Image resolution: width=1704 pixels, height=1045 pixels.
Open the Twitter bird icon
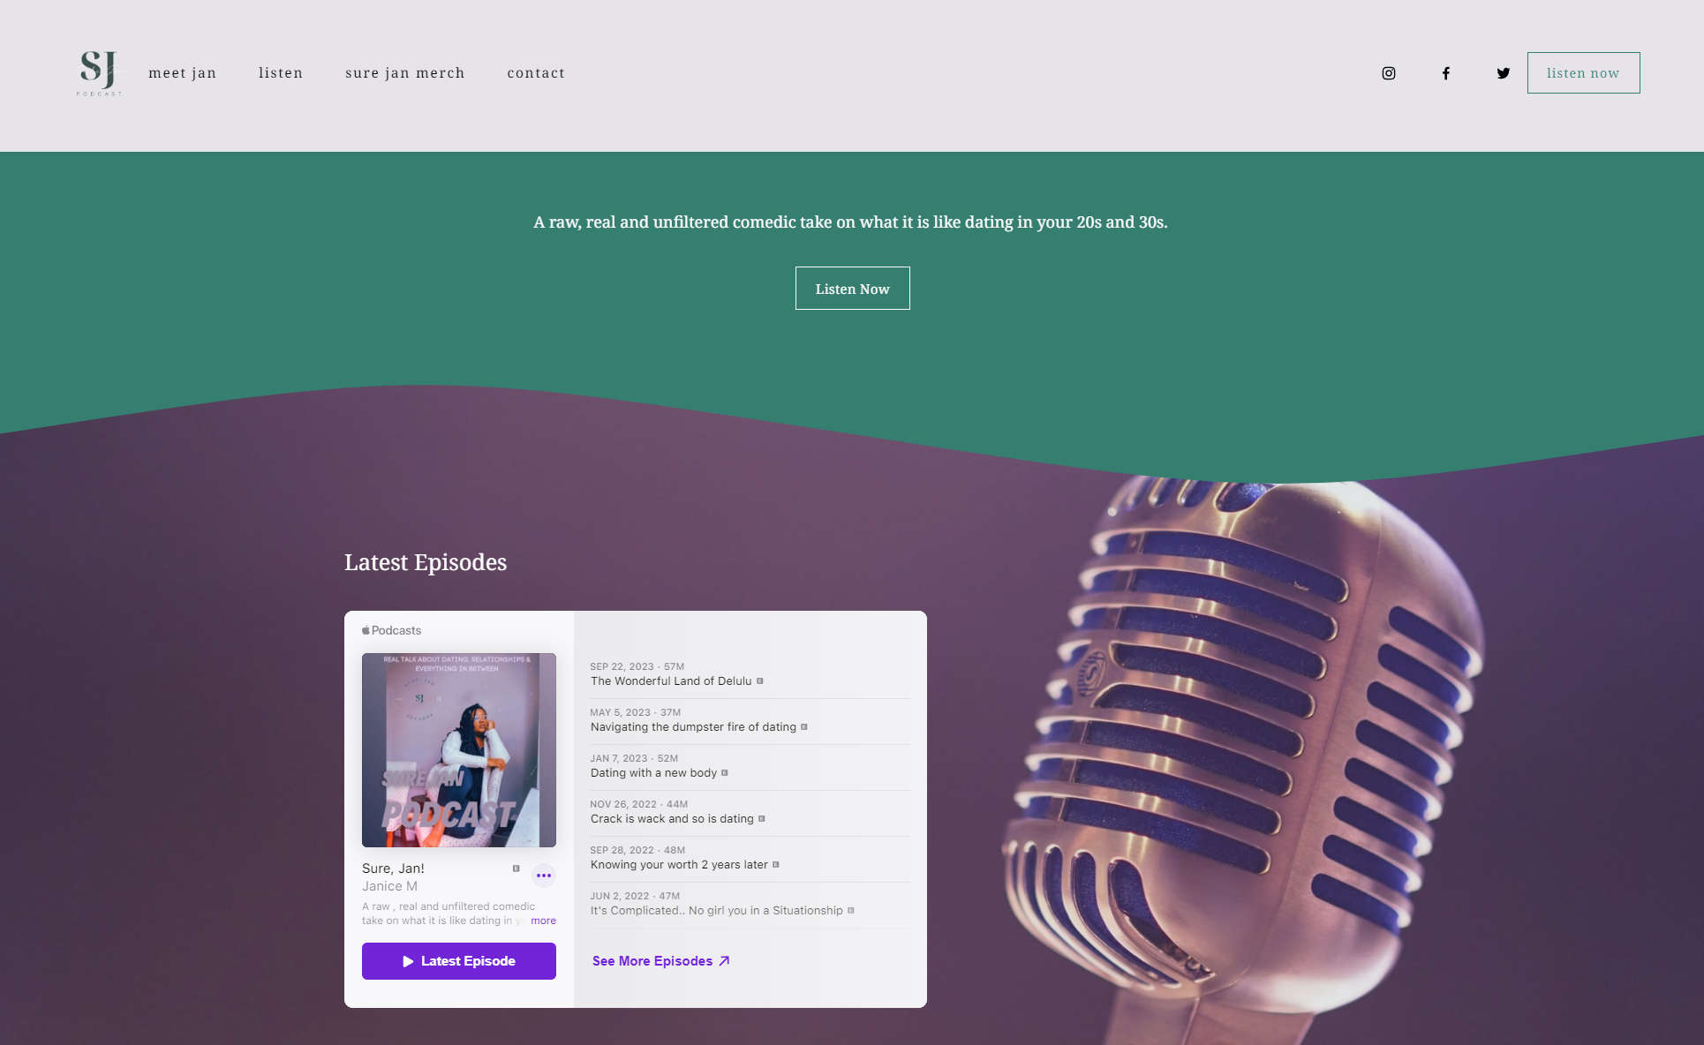coord(1504,73)
